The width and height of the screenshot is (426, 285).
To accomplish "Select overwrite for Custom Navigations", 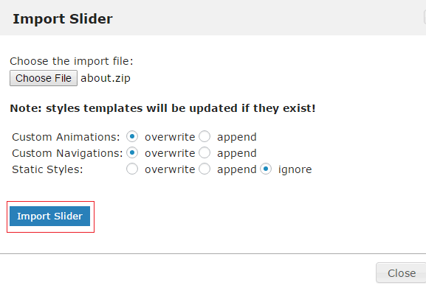I will [132, 152].
